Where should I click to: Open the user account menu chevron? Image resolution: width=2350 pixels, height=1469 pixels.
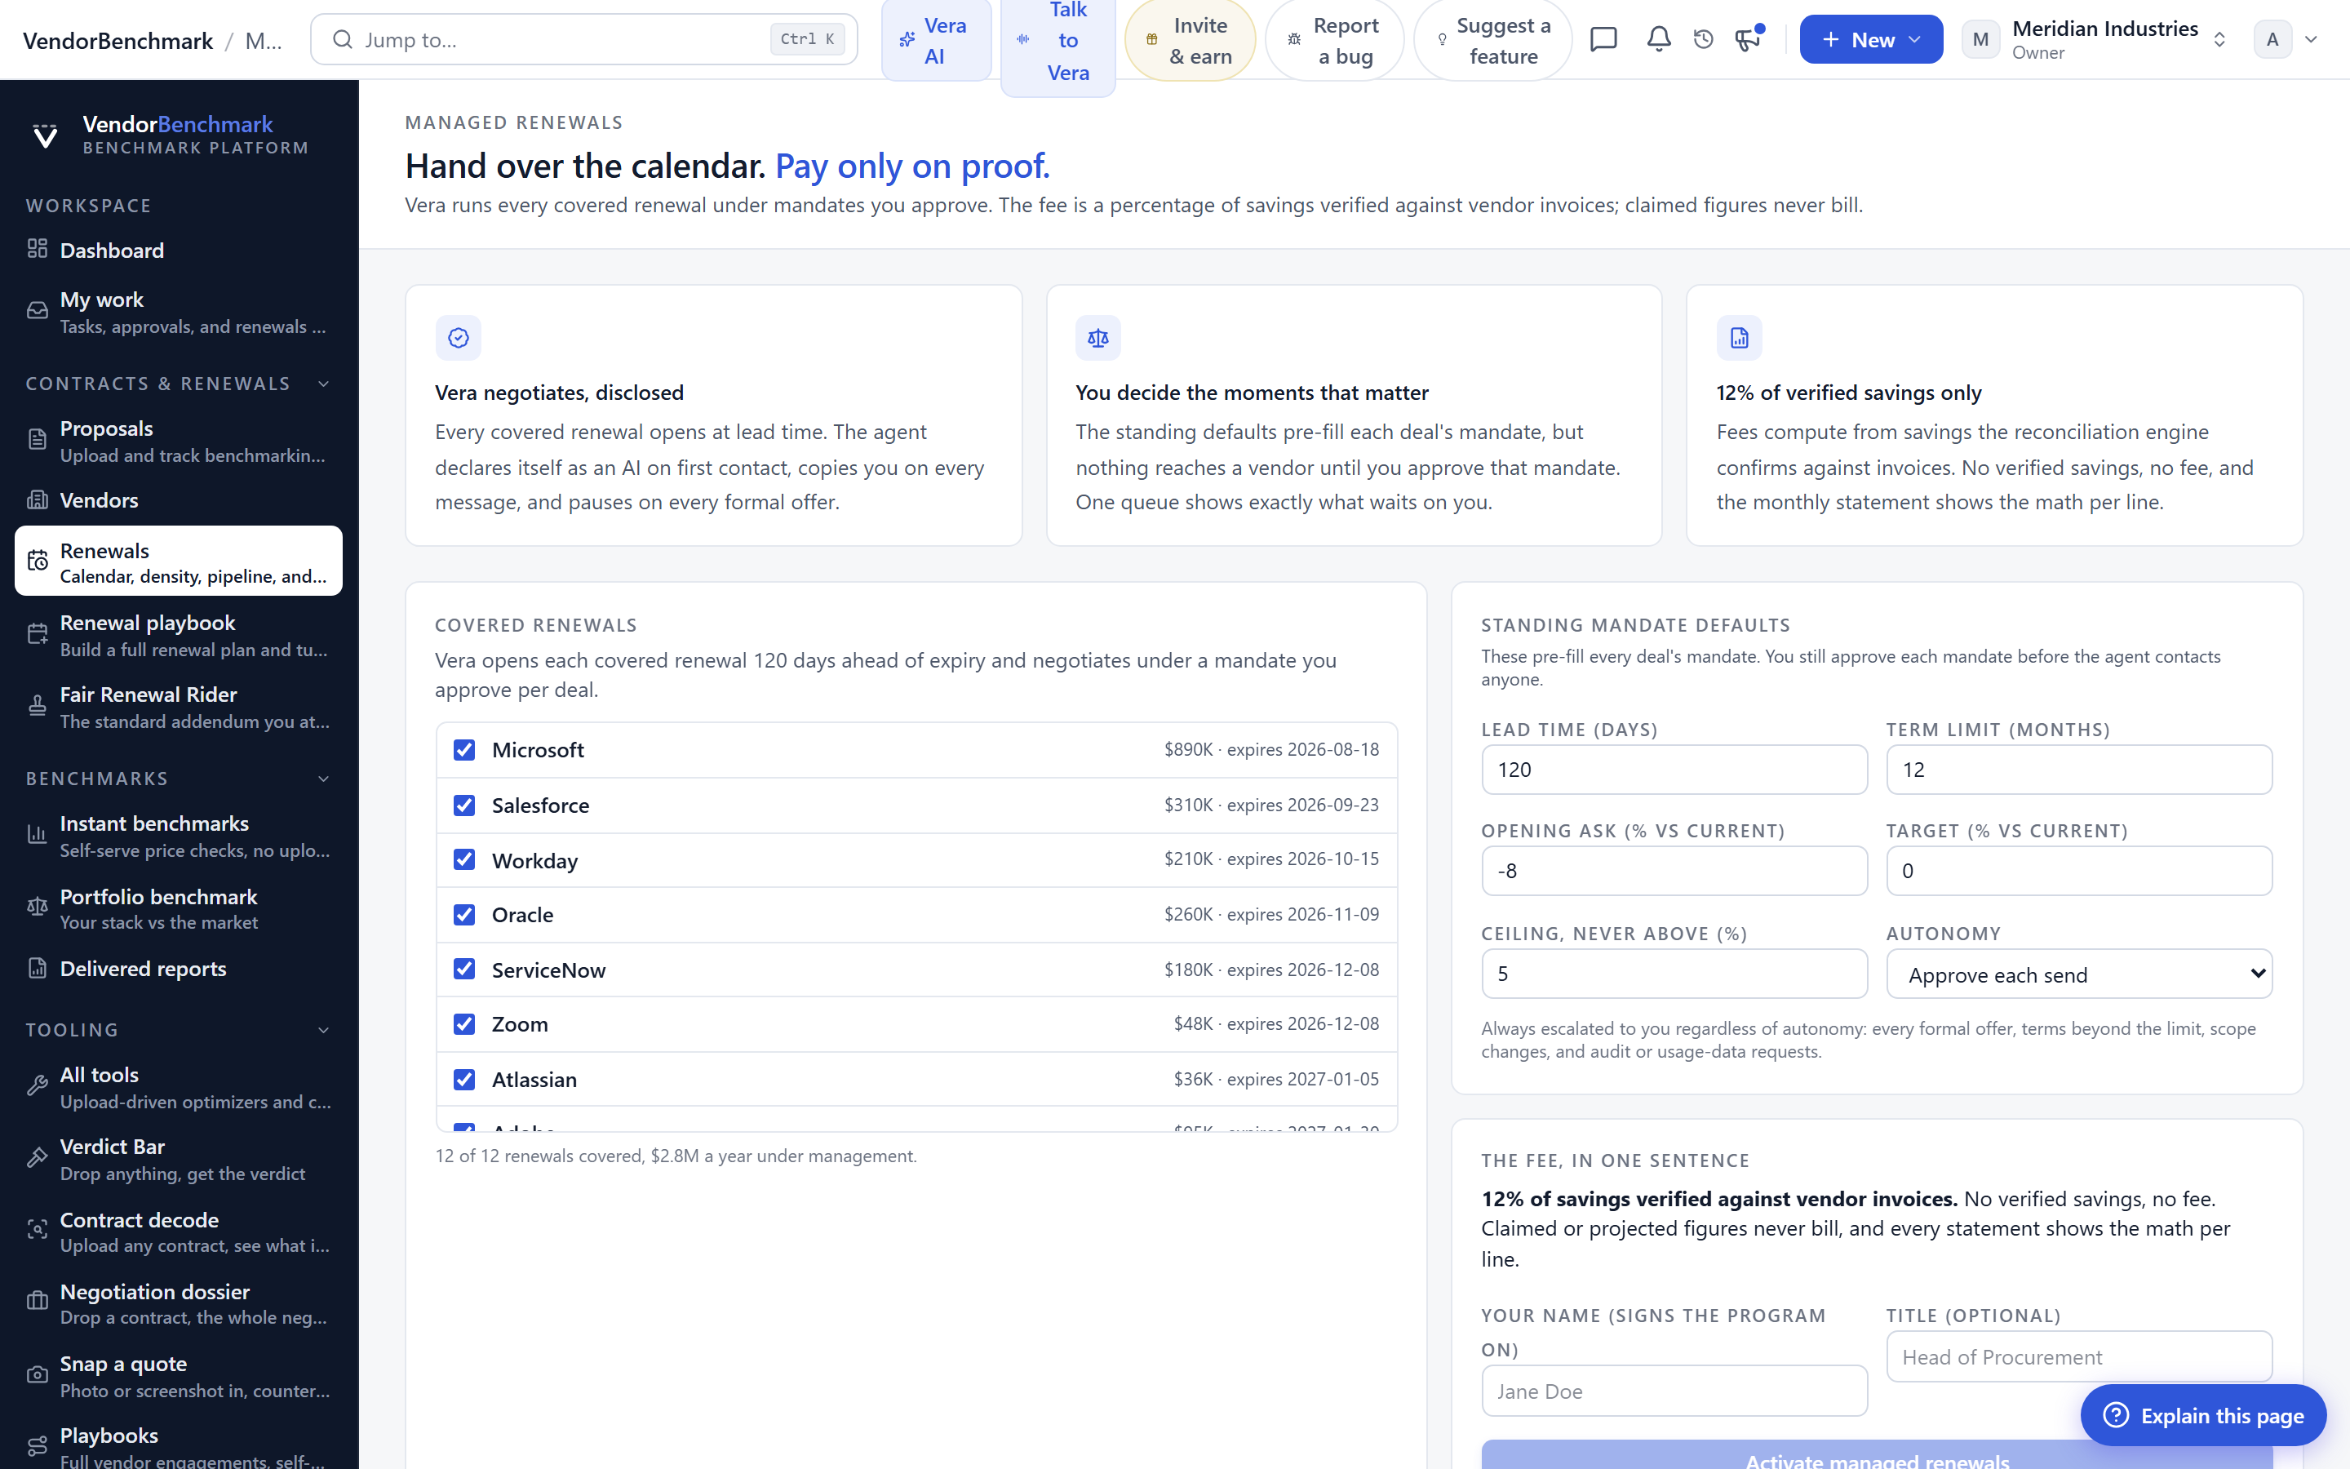point(2311,40)
